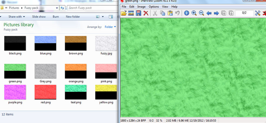Delete file using the red X icon
The height and width of the screenshot is (123, 266).
[x=146, y=13]
